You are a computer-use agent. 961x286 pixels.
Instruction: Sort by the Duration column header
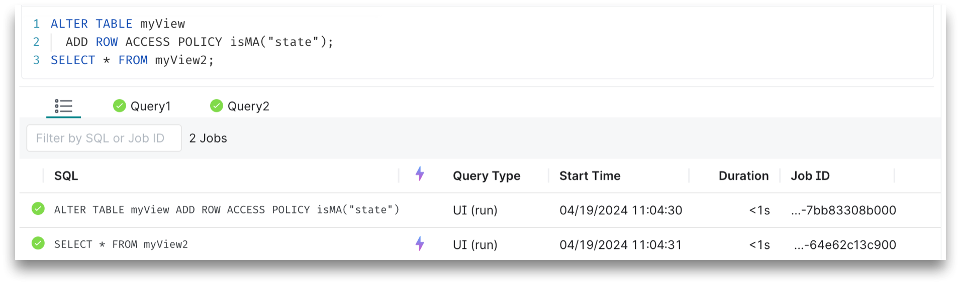point(743,176)
